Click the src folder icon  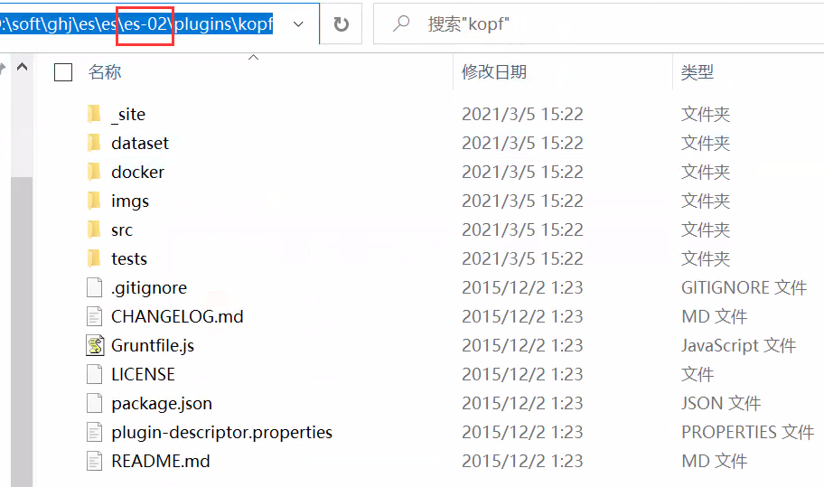pyautogui.click(x=94, y=229)
